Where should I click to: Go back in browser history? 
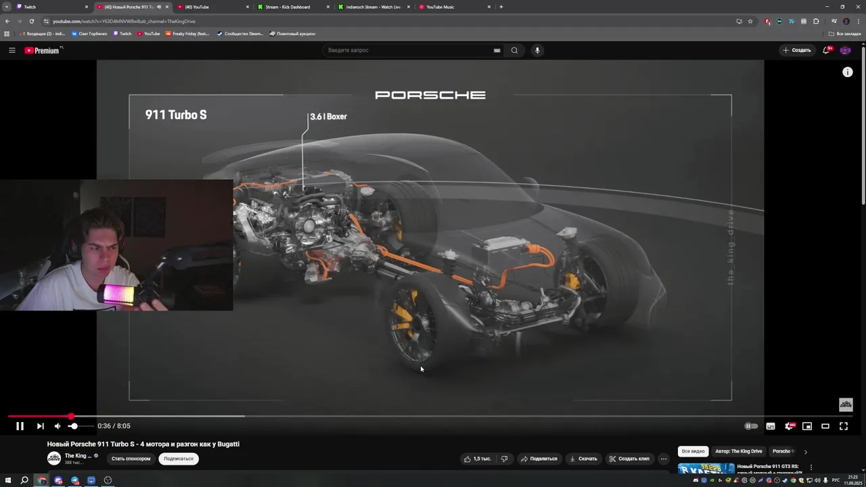(7, 21)
